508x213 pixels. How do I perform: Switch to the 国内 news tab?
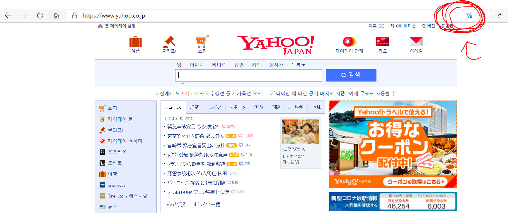pos(258,107)
